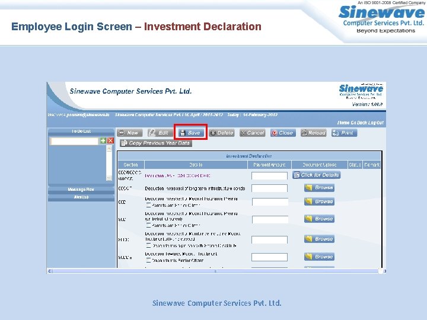Screen dimensions: 427x320
Task: Check Dependent is Senior Citizen
Action: [x=148, y=260]
